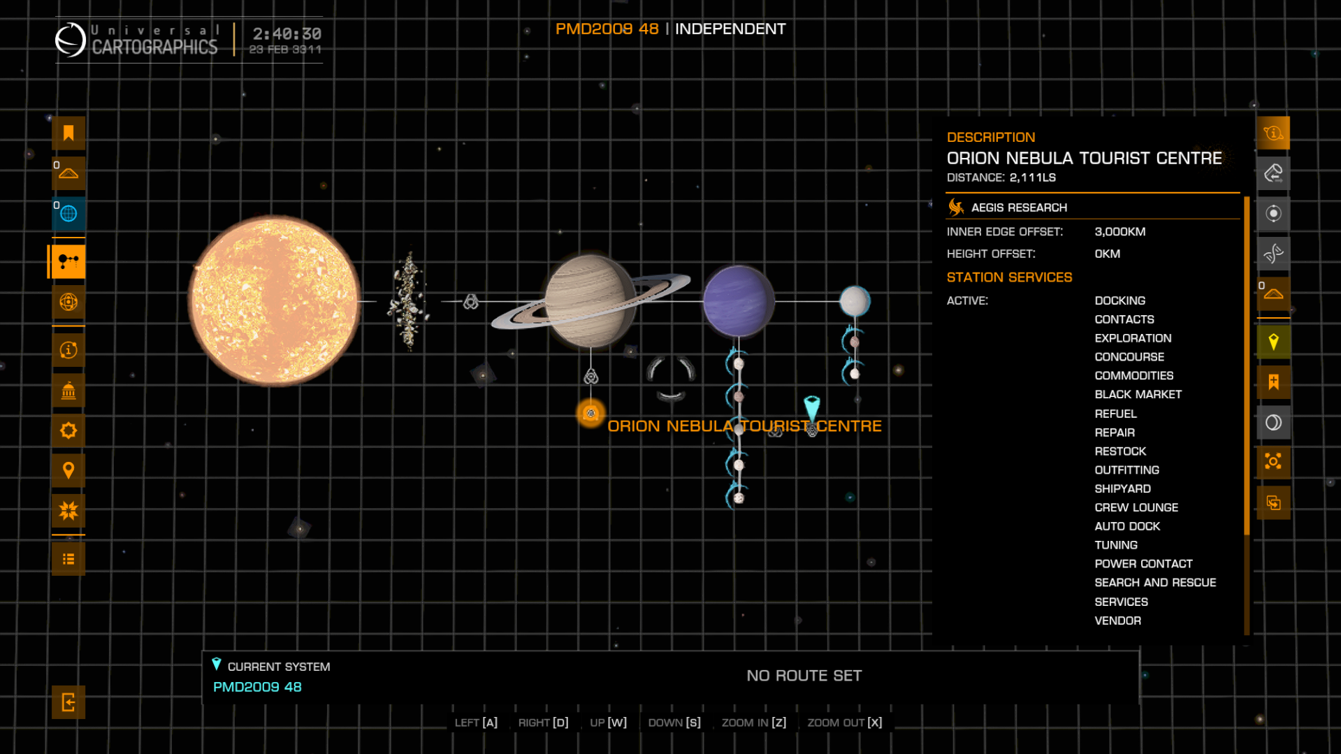Click the LEFT [A] control hint

[x=476, y=723]
